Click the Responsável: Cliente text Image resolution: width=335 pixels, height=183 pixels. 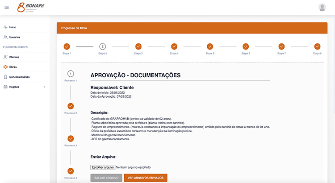point(112,87)
